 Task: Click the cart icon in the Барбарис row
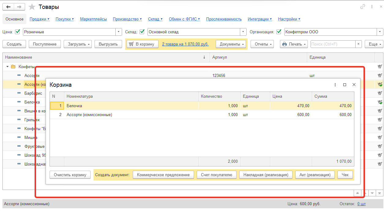click(x=380, y=93)
